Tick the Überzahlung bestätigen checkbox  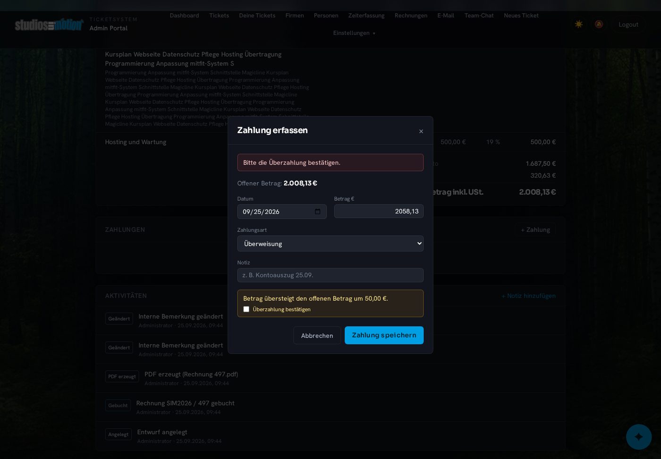pyautogui.click(x=246, y=309)
